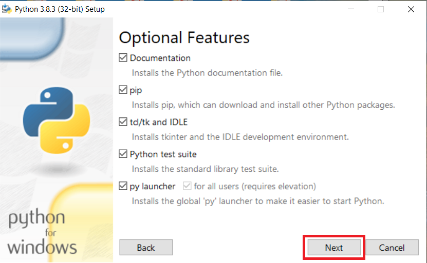The image size is (427, 263).
Task: Click the global 'py' launcher description
Action: tap(258, 201)
